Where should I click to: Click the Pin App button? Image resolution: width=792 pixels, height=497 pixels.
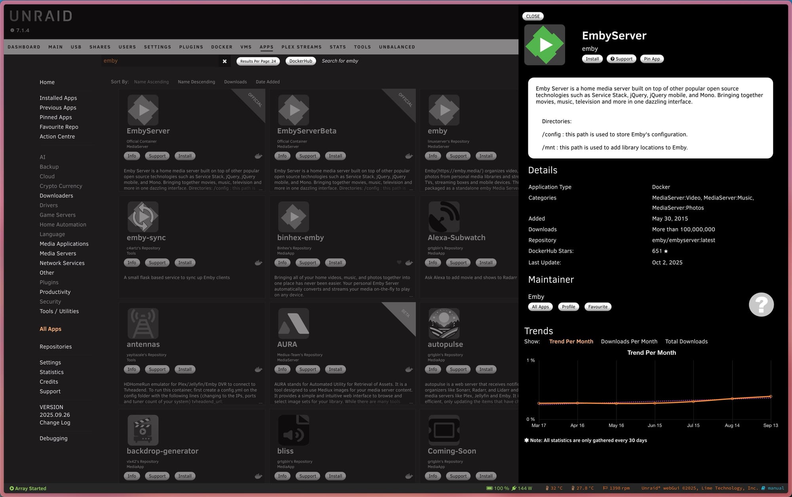point(652,59)
